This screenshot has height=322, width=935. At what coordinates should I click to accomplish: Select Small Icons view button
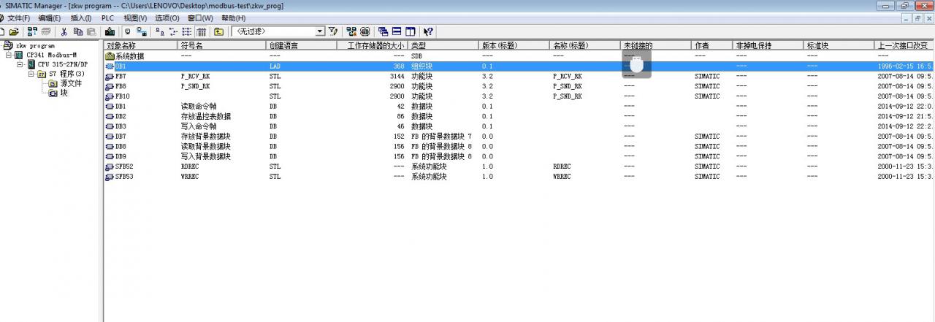pos(173,31)
